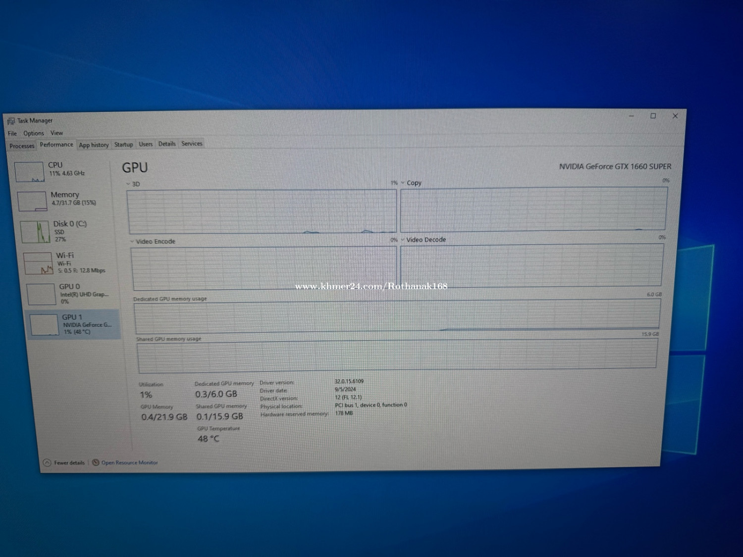Click GPU Memory value 0.4/21.9 GB

point(164,417)
